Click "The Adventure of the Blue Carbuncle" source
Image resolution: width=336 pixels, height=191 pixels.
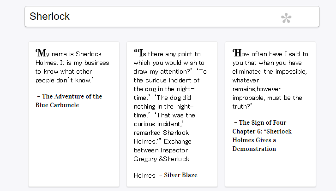click(x=69, y=101)
